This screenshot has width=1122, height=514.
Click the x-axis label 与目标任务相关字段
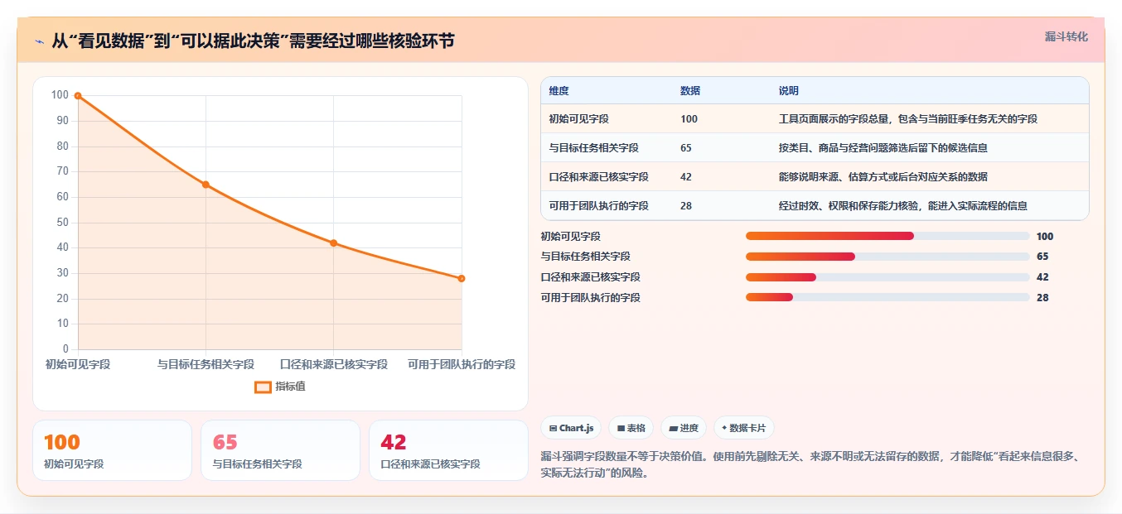pyautogui.click(x=206, y=364)
